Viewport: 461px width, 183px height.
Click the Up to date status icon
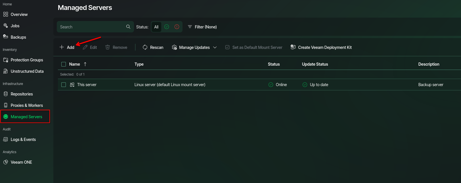point(305,85)
